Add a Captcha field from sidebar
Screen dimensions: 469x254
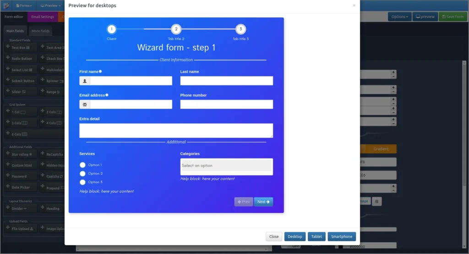coord(52,176)
